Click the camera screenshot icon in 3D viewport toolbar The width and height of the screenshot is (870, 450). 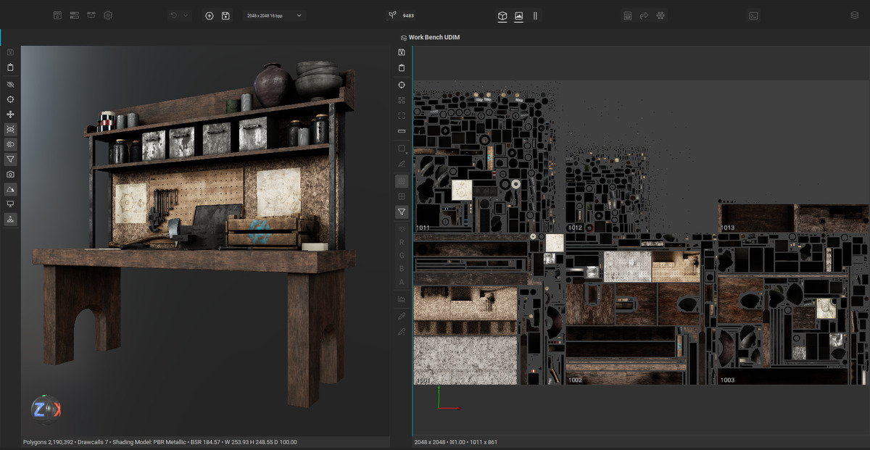(x=10, y=175)
